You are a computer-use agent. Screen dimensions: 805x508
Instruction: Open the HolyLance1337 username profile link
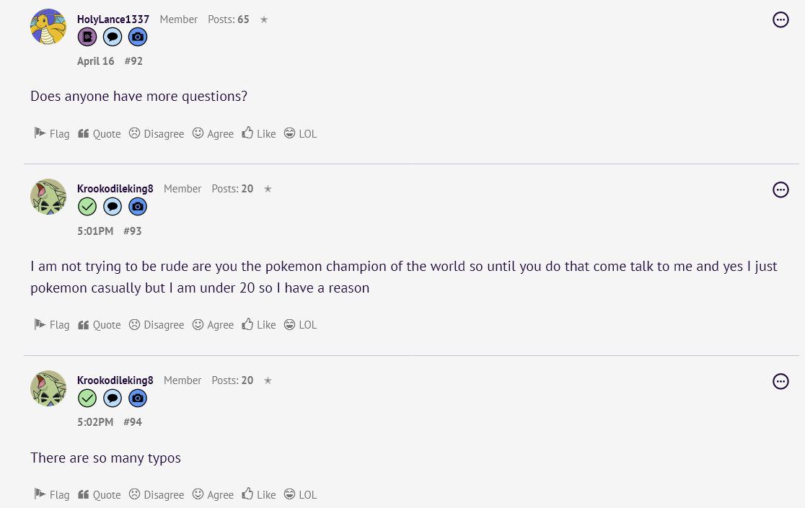pos(113,19)
